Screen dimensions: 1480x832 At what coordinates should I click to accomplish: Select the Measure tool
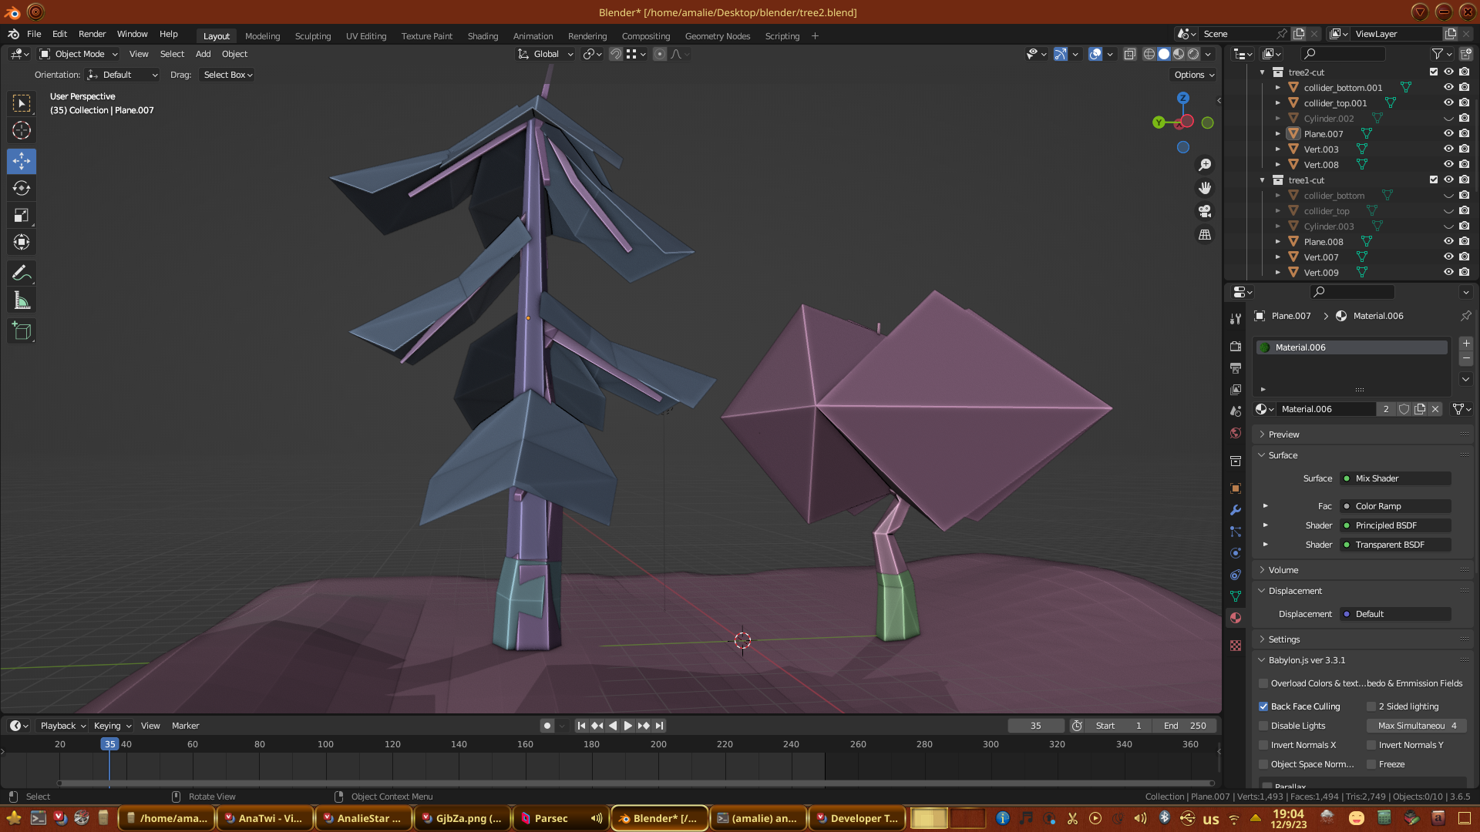coord(22,301)
